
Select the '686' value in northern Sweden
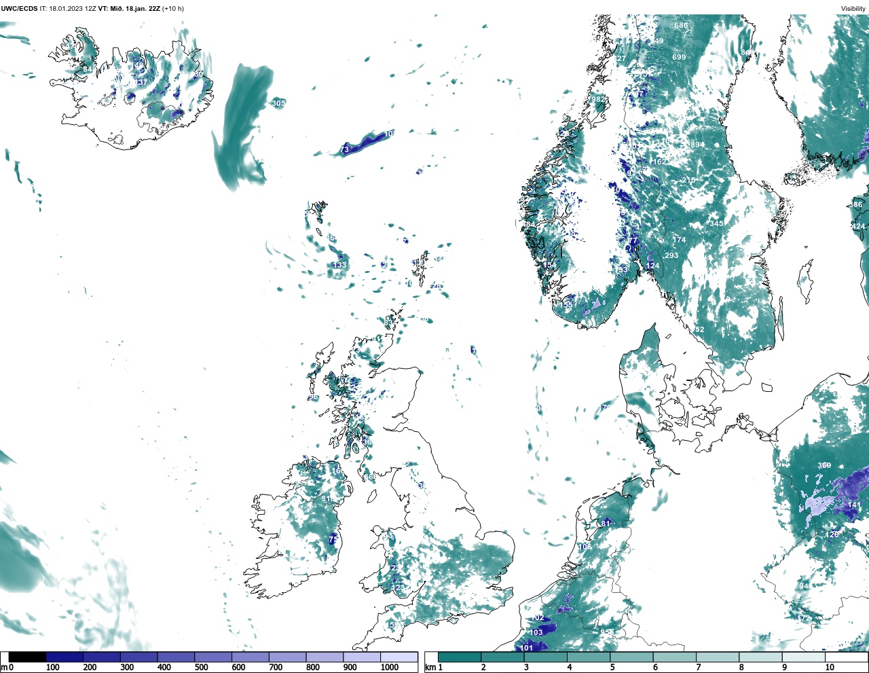(x=681, y=26)
